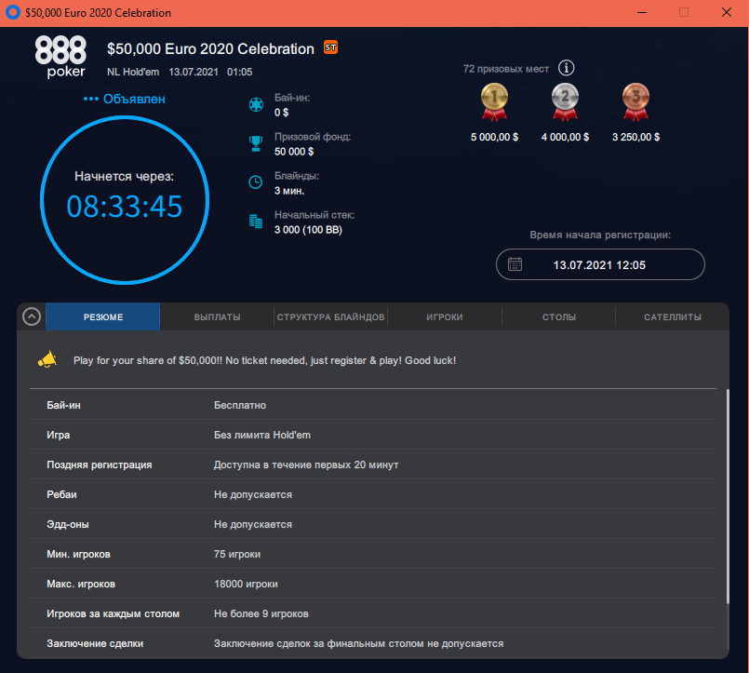The image size is (749, 673).
Task: Click the 3 000 (100 BB) stack value
Action: (308, 230)
